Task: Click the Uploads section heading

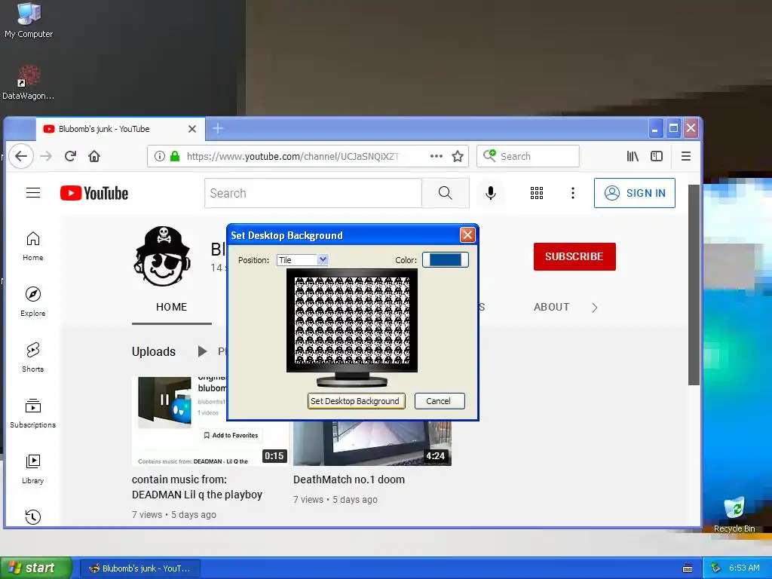Action: click(x=154, y=351)
